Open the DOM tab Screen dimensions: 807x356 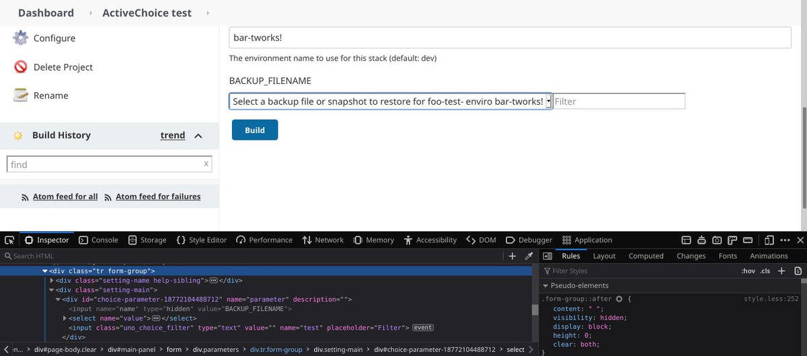click(482, 240)
